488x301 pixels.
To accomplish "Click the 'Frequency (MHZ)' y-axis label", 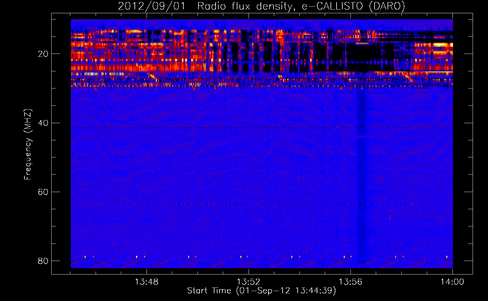I will coord(28,144).
